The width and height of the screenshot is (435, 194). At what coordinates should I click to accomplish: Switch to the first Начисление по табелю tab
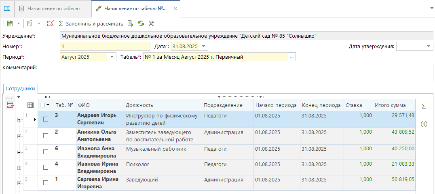pyautogui.click(x=53, y=9)
